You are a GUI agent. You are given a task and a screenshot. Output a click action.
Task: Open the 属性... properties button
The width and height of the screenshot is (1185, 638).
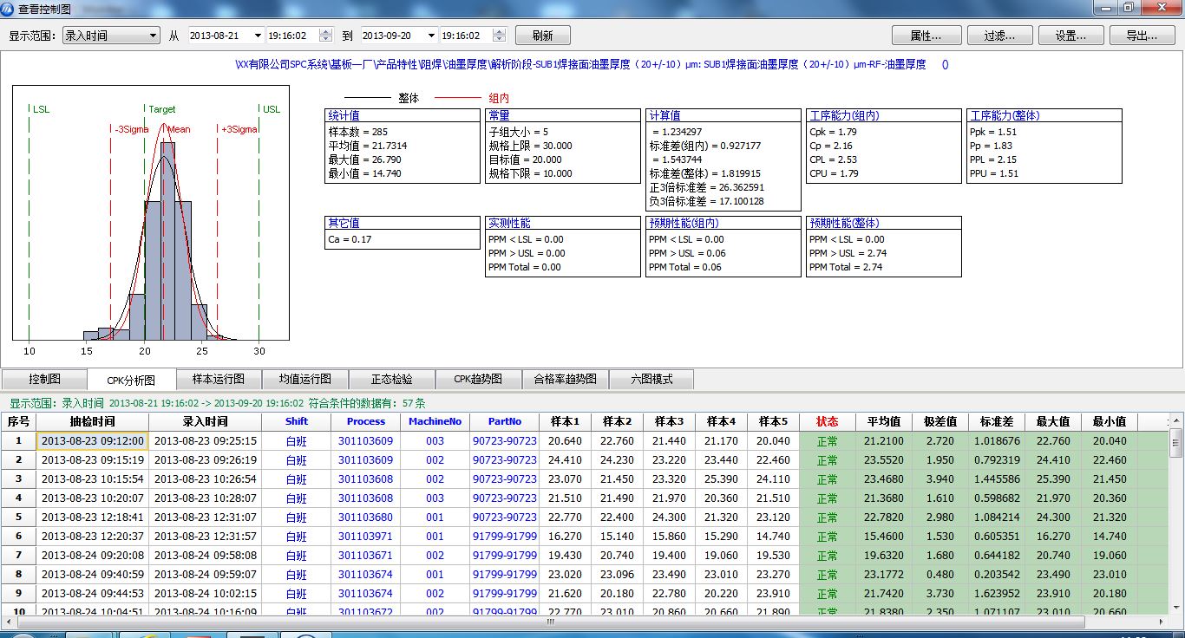coord(926,36)
